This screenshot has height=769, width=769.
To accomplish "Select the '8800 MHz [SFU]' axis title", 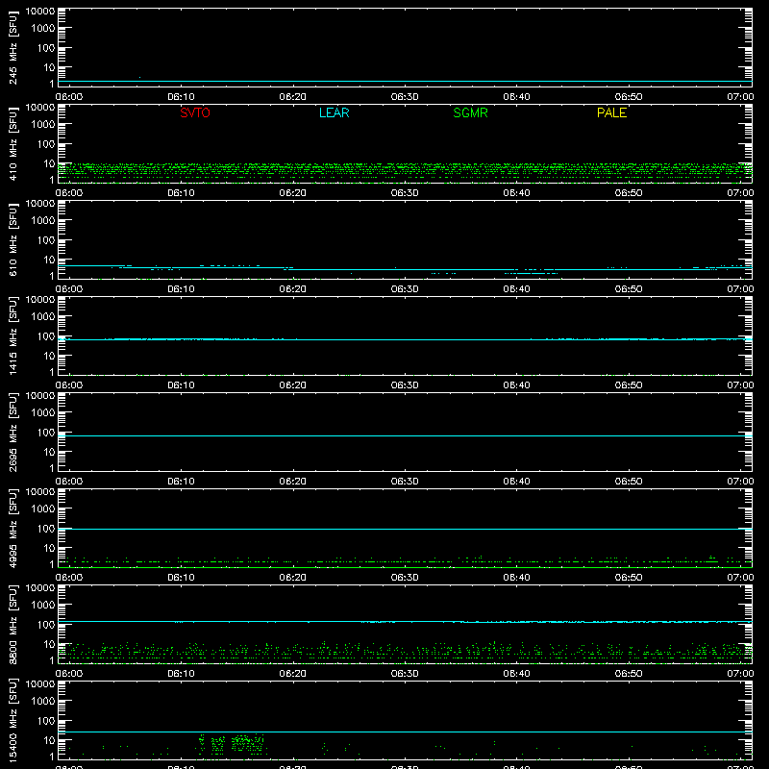I will [13, 624].
